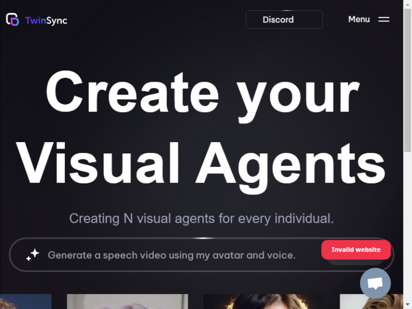This screenshot has width=412, height=309.
Task: Click the scrollbar down arrow
Action: pyautogui.click(x=408, y=305)
